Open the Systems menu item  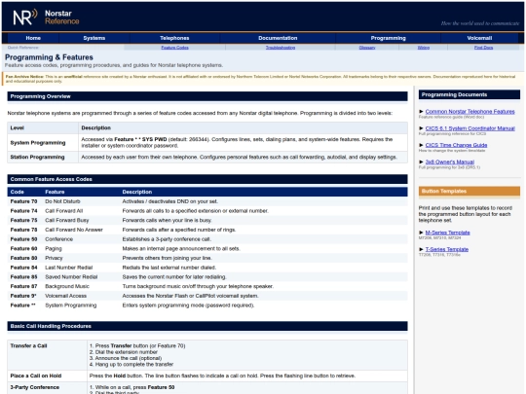[x=94, y=38]
